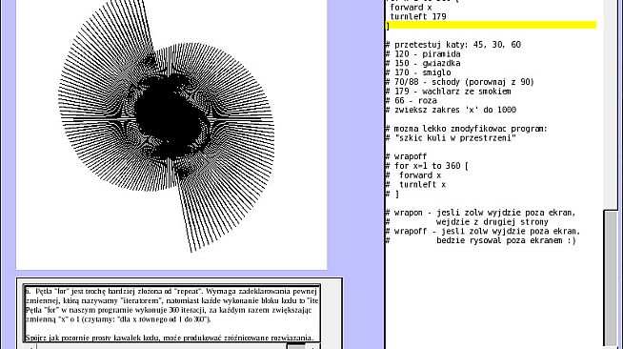This screenshot has height=349, width=623.
Task: Click the commented closing bracket '# ]'
Action: pyautogui.click(x=392, y=194)
